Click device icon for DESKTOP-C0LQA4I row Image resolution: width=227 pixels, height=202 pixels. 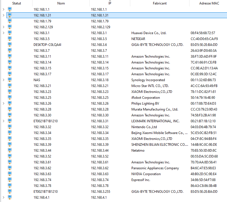tap(10, 44)
